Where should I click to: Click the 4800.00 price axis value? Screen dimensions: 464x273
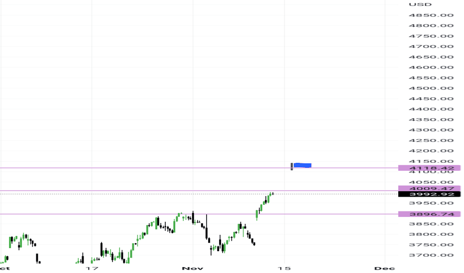pyautogui.click(x=431, y=26)
